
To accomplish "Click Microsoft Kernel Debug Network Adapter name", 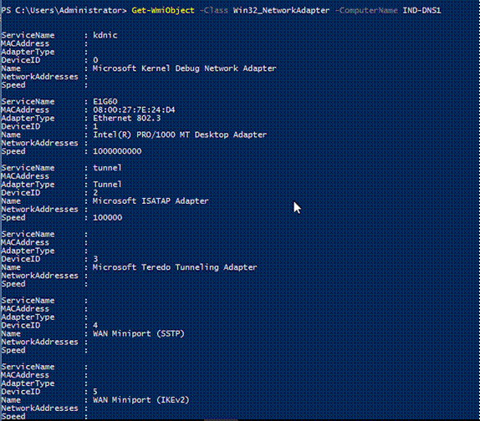I will [x=184, y=68].
